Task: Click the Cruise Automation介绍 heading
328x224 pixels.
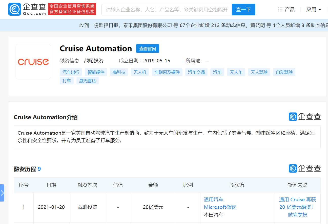Action: [x=46, y=117]
